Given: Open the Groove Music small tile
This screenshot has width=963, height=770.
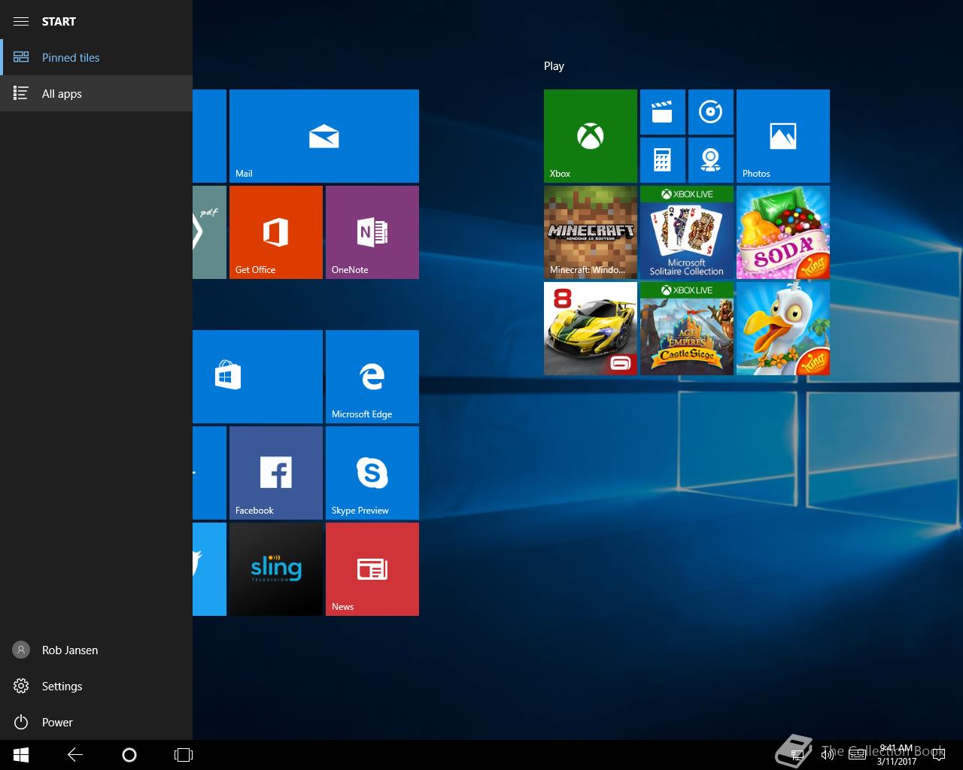Looking at the screenshot, I should coord(710,112).
